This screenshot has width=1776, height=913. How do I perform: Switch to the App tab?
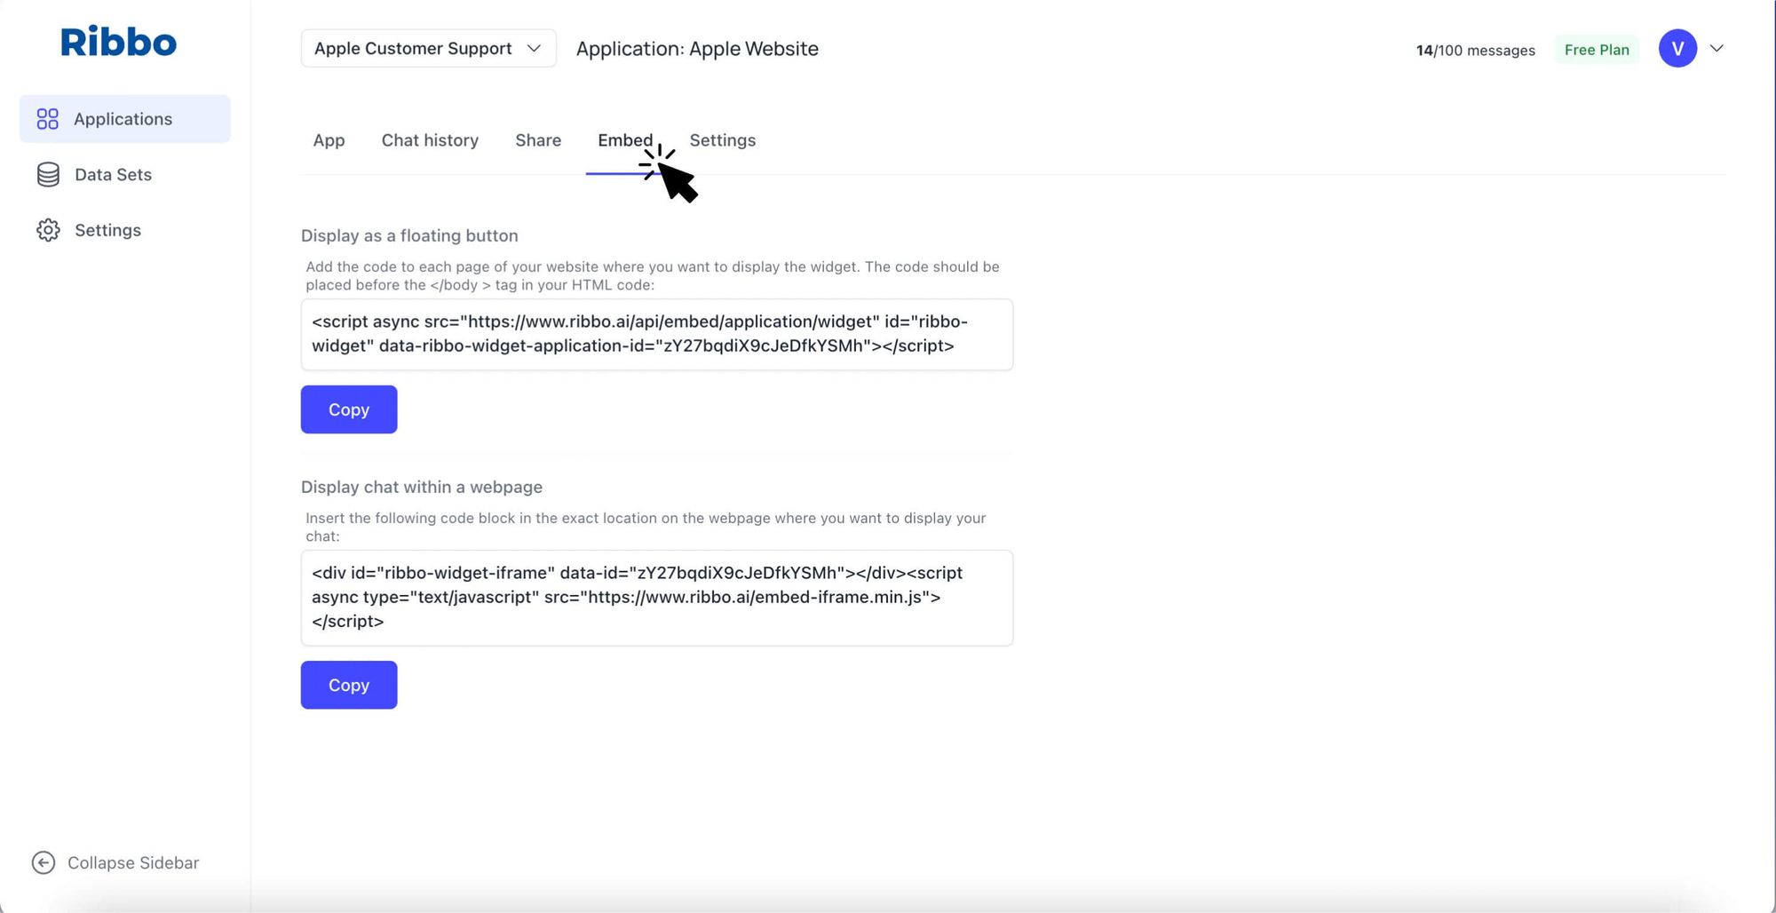click(x=329, y=140)
